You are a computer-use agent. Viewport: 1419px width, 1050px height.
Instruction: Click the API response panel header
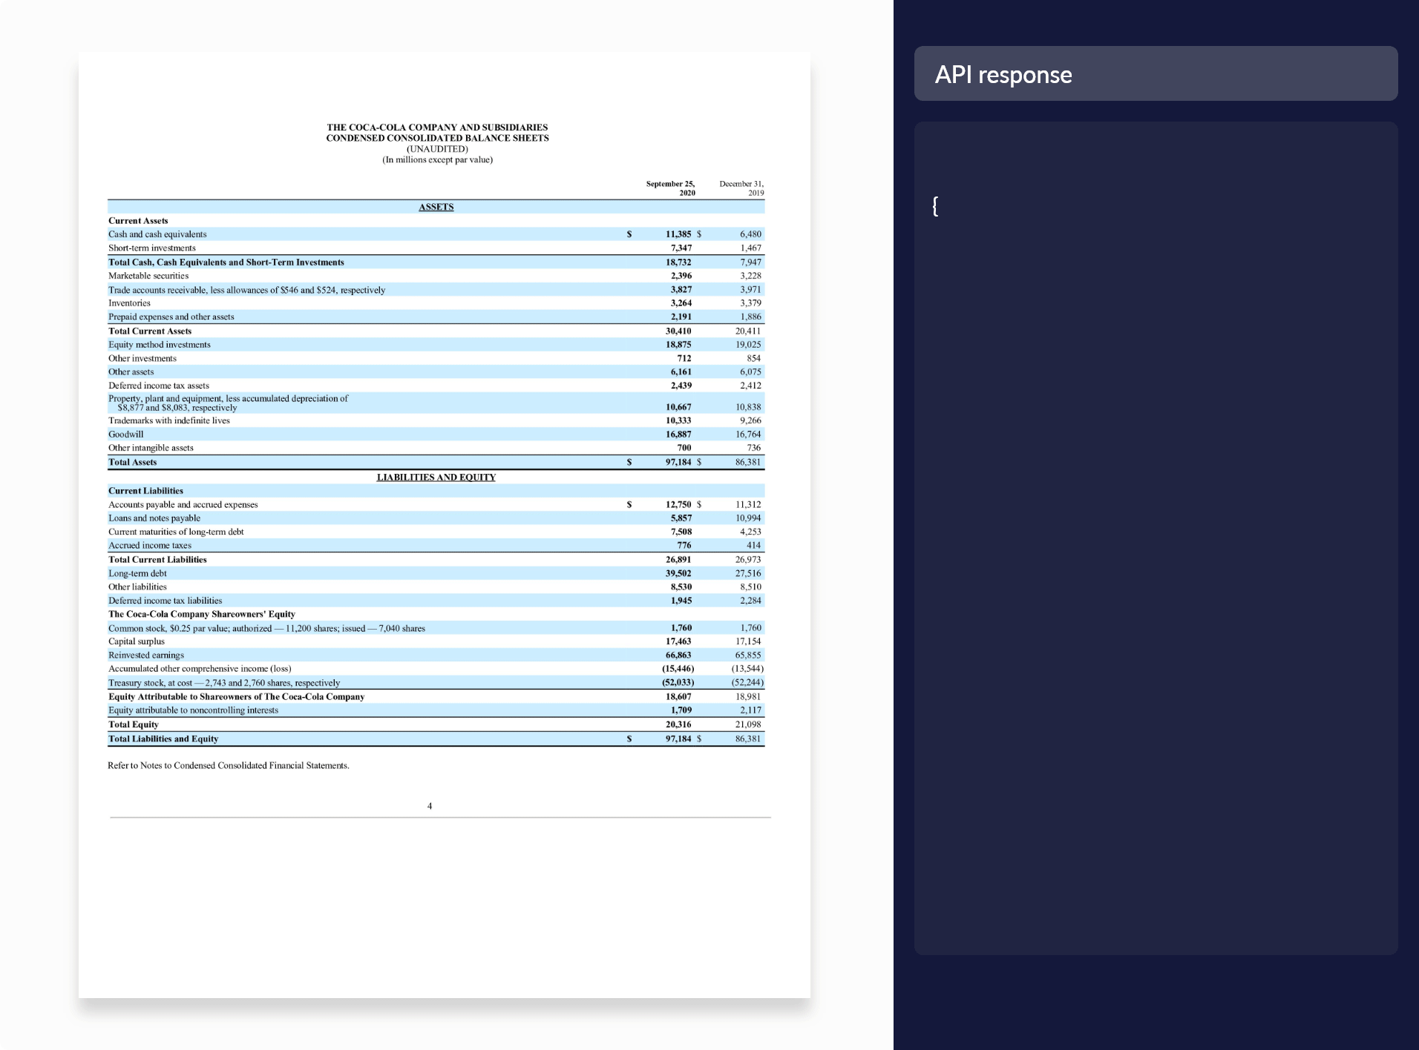[1156, 73]
